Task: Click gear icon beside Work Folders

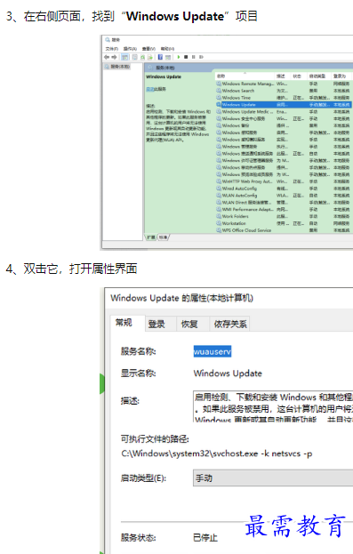Action: coord(219,217)
